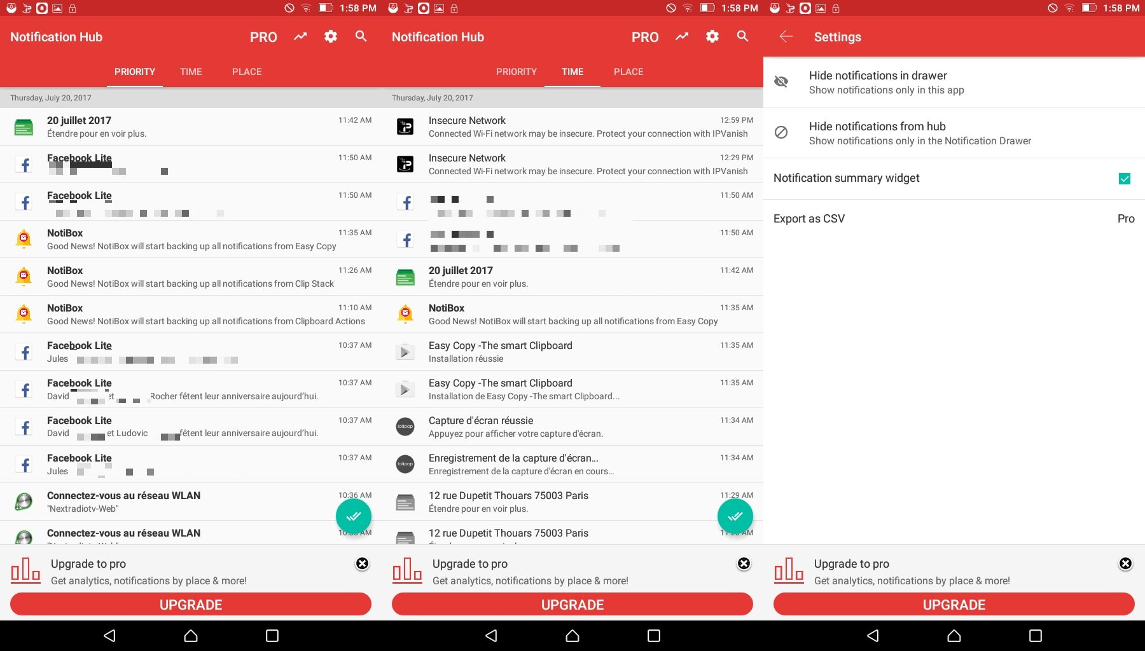
Task: Select TIME tab on middle screen
Action: click(x=572, y=72)
